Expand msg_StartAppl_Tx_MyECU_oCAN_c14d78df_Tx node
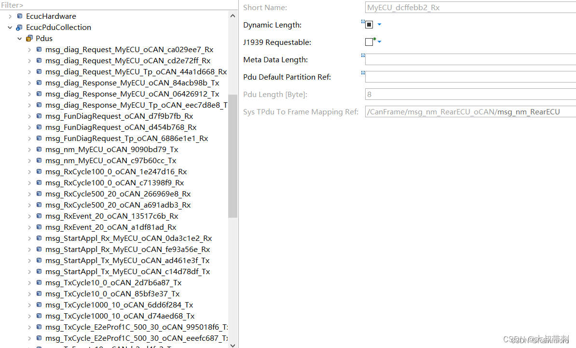The image size is (576, 348). (x=29, y=272)
